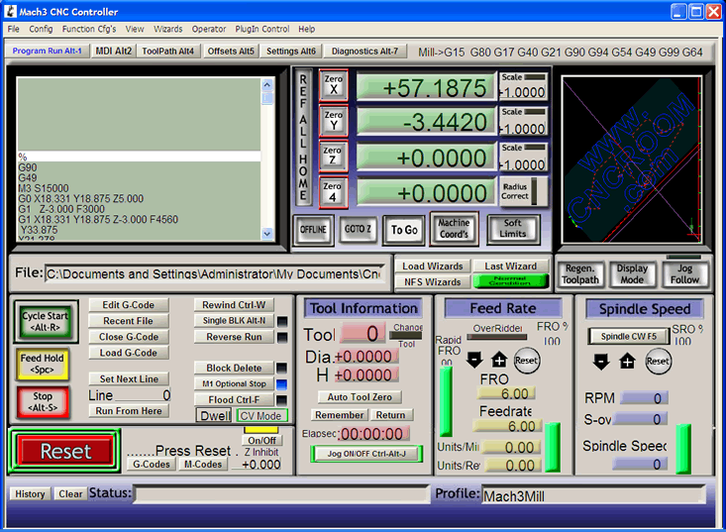Click the Mach3 title bar icon
Viewport: 726px width, 532px height.
[10, 11]
